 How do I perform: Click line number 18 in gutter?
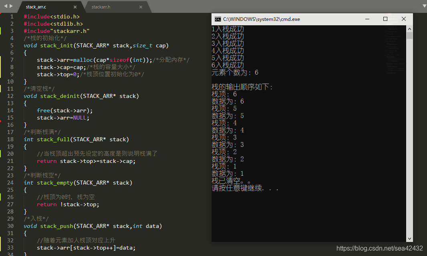pyautogui.click(x=10, y=140)
